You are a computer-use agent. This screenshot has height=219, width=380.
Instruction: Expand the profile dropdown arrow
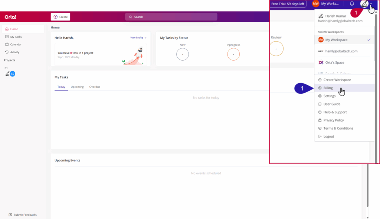(x=371, y=4)
